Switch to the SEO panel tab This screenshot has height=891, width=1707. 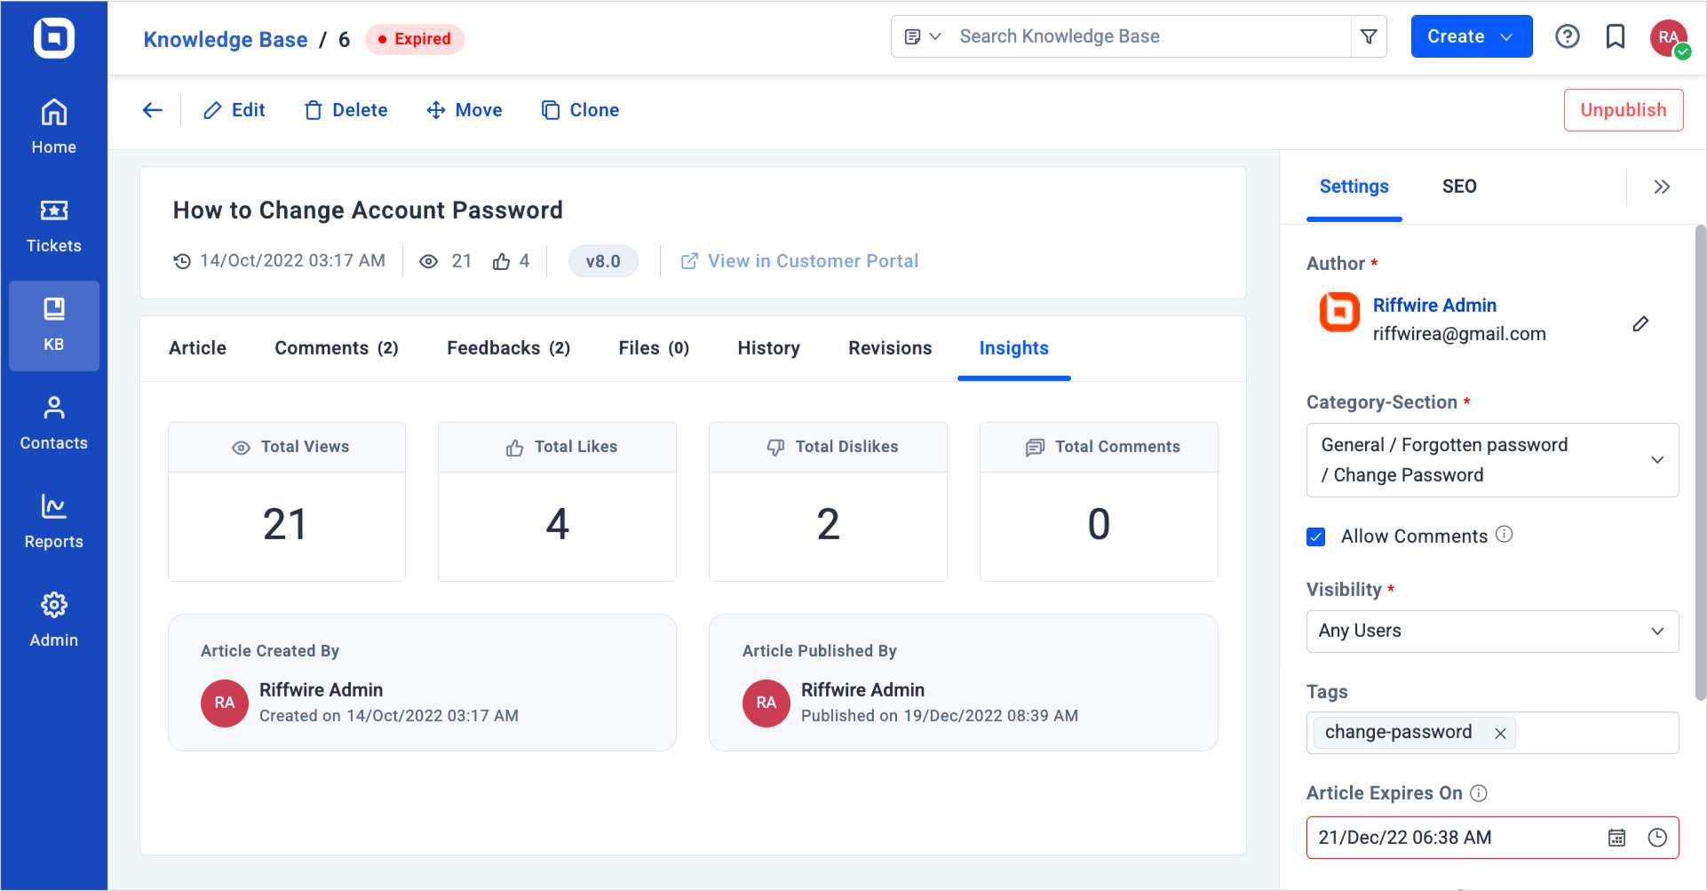[1459, 187]
